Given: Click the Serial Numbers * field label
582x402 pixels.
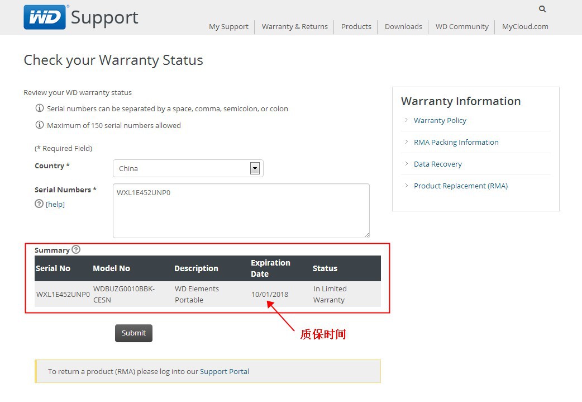Looking at the screenshot, I should point(65,190).
